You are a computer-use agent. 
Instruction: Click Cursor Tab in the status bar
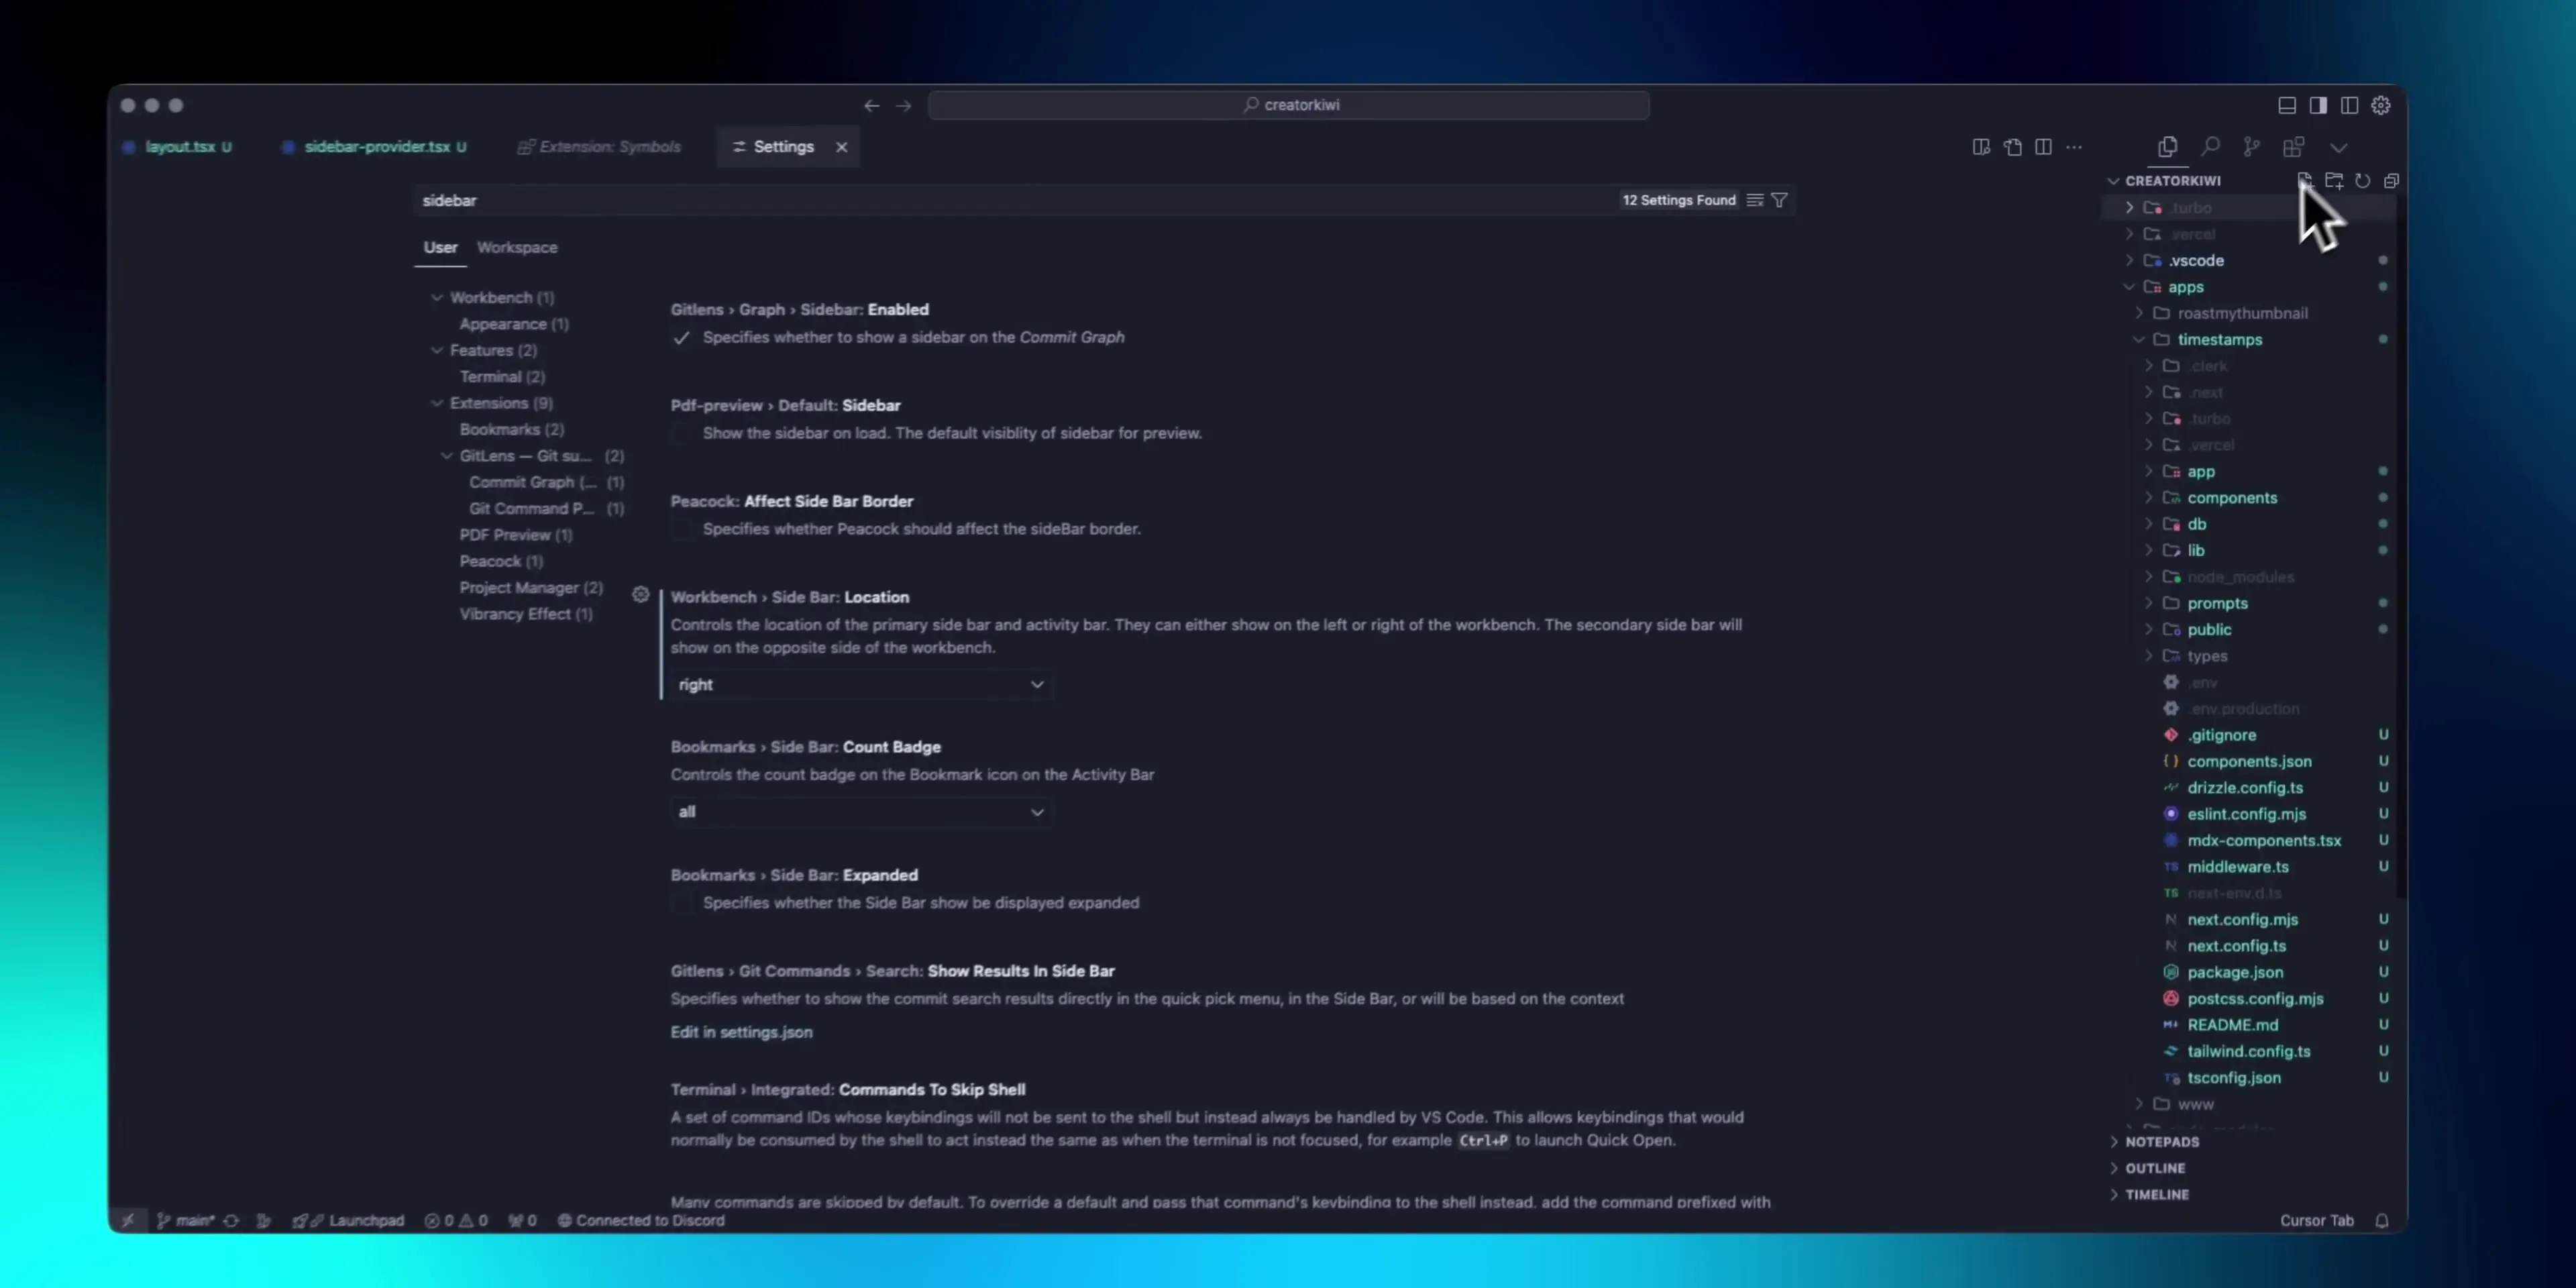2316,1220
